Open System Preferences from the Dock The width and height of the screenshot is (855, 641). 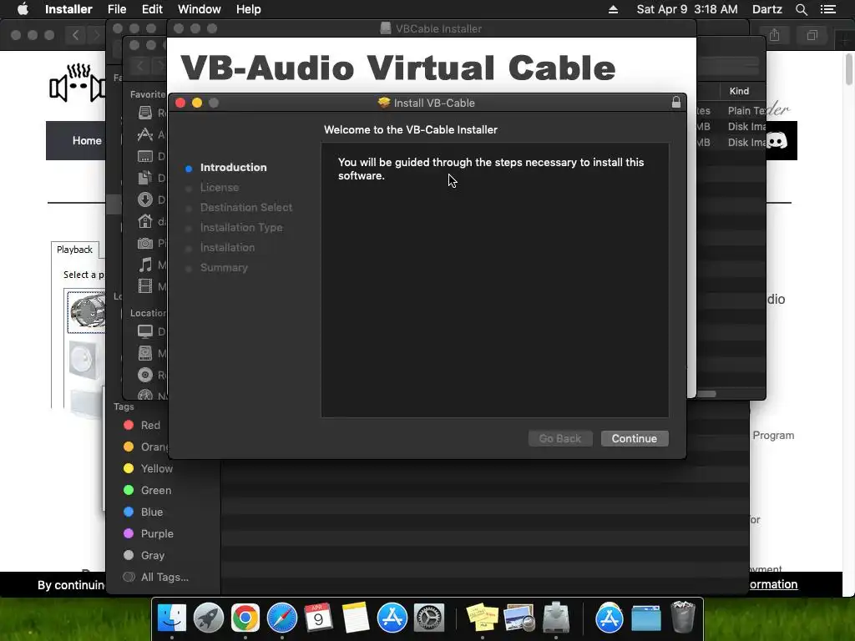(428, 618)
